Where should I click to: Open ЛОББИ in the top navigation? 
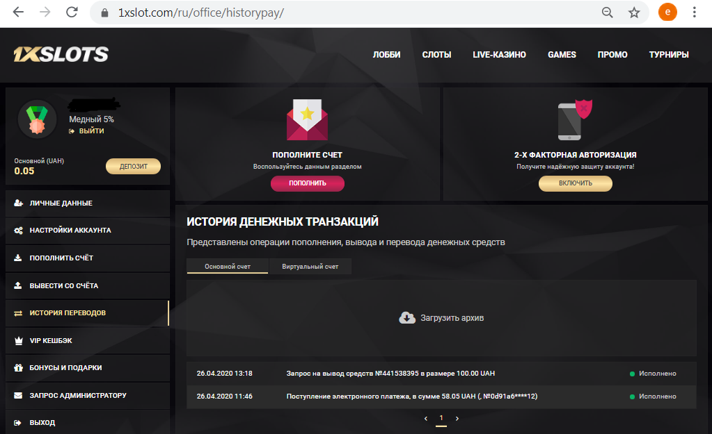click(386, 55)
